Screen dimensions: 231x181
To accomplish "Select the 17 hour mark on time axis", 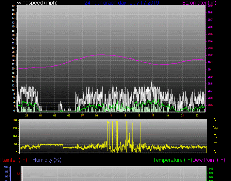I will click(x=153, y=115).
